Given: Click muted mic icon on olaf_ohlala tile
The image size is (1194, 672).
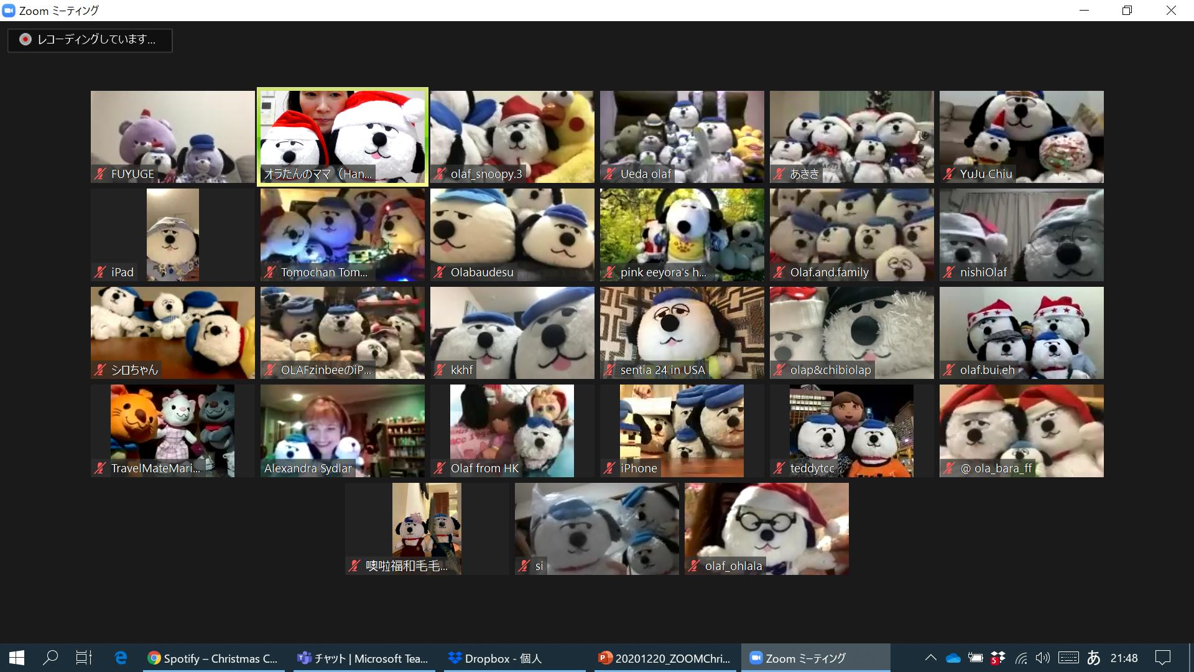Looking at the screenshot, I should (x=694, y=566).
